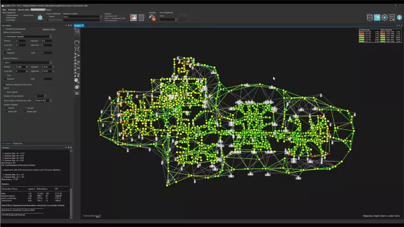Click the Upper limit field under Absolute (Stations)
404x227 pixels.
pos(47,71)
